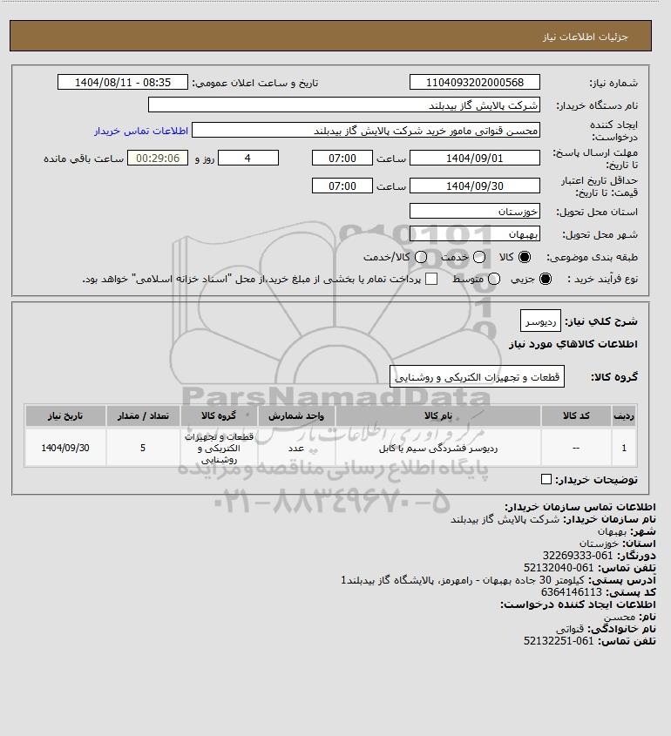Click the request creator name field
This screenshot has width=671, height=736.
coord(366,130)
